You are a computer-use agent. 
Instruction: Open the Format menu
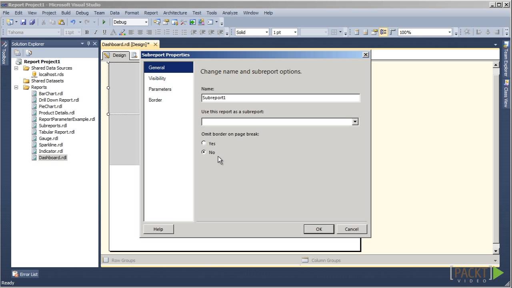tap(132, 13)
